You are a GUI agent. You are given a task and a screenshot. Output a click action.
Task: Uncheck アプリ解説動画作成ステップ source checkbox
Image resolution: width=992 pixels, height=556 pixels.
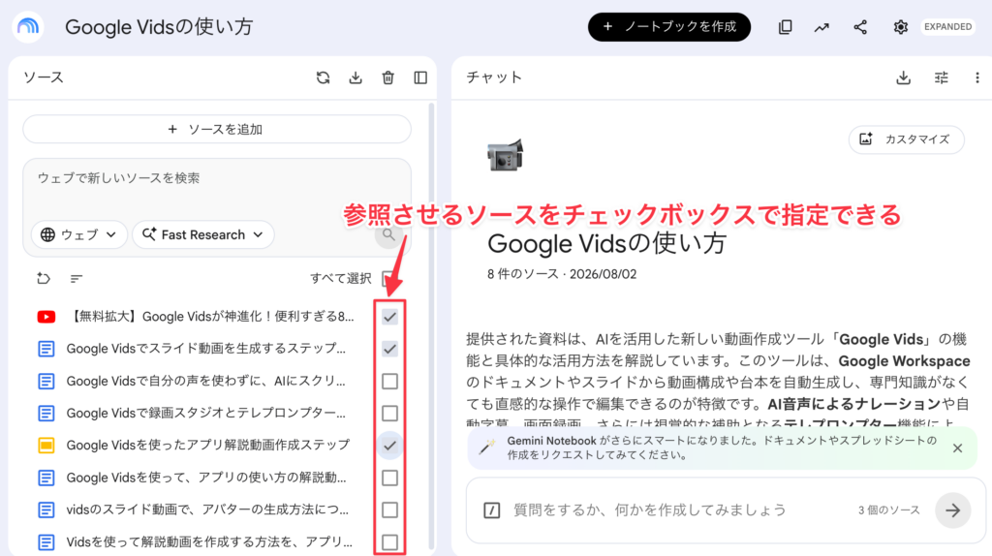tap(389, 446)
